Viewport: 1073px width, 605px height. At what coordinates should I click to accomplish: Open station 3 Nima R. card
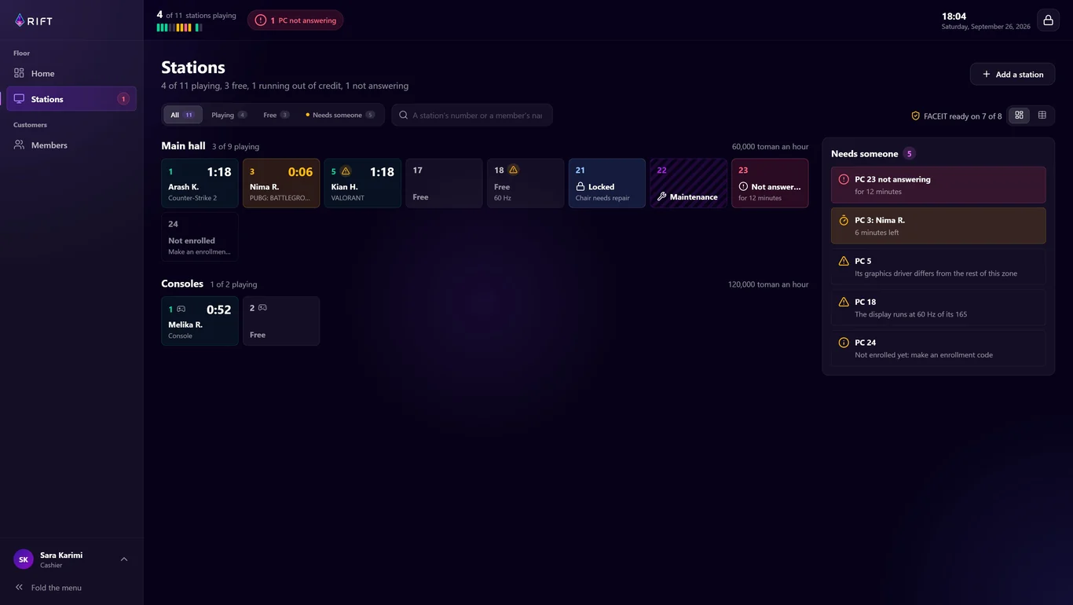point(281,183)
